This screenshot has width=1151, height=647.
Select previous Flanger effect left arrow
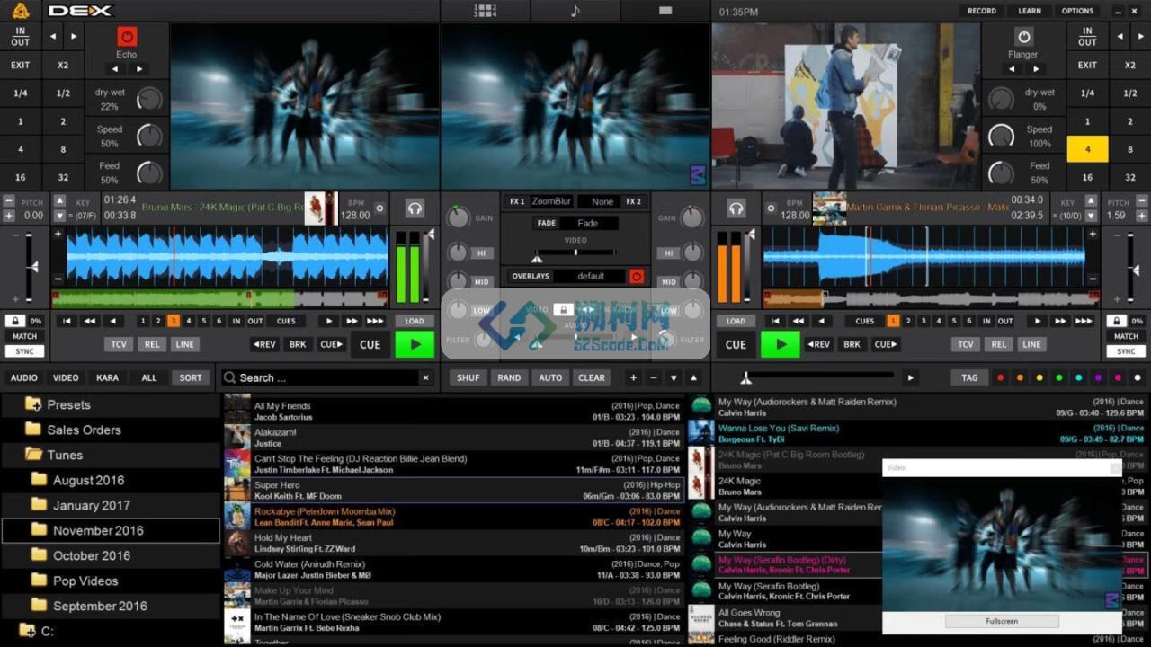pos(1012,68)
